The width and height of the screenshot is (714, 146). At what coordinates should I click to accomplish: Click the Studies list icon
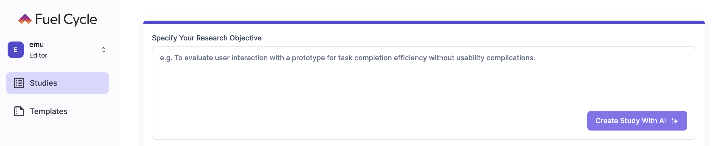[19, 83]
